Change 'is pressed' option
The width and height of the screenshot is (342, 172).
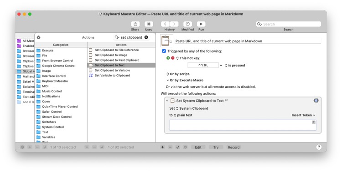(x=235, y=66)
